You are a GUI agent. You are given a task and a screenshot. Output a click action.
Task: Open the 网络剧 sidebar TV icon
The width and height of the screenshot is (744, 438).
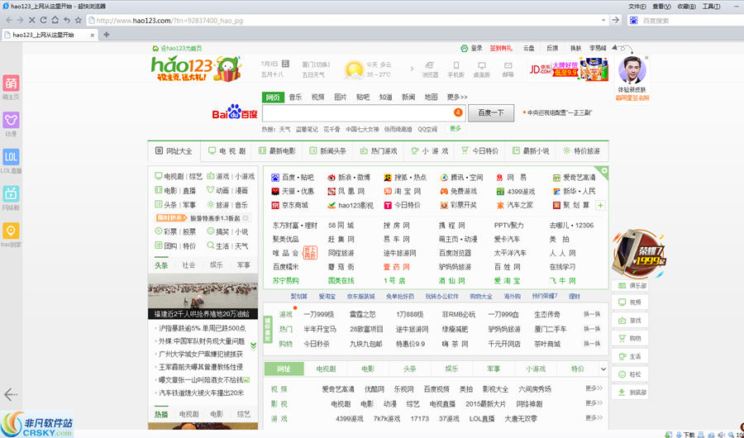[x=11, y=193]
